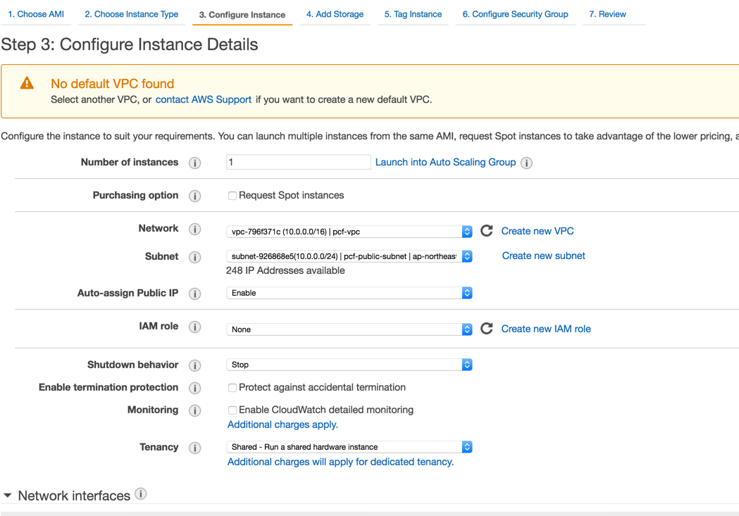Open the Auto-assign Public IP dropdown
Viewport: 739px width, 516px height.
tap(349, 293)
